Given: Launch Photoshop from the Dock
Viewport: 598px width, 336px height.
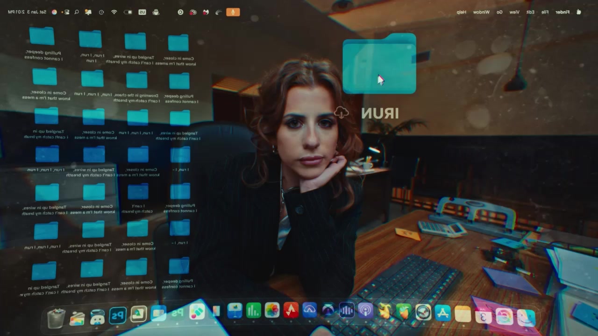Looking at the screenshot, I should [x=118, y=315].
